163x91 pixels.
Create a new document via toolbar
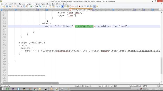2,7
